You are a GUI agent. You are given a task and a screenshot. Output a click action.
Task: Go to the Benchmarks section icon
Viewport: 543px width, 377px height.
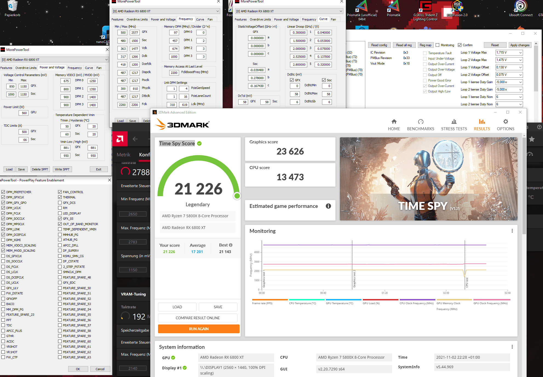click(420, 122)
